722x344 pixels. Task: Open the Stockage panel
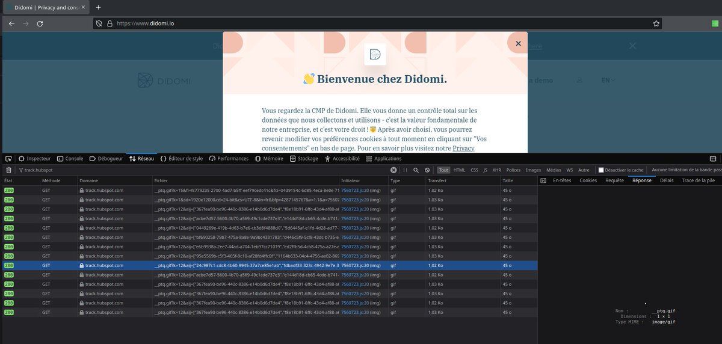304,159
